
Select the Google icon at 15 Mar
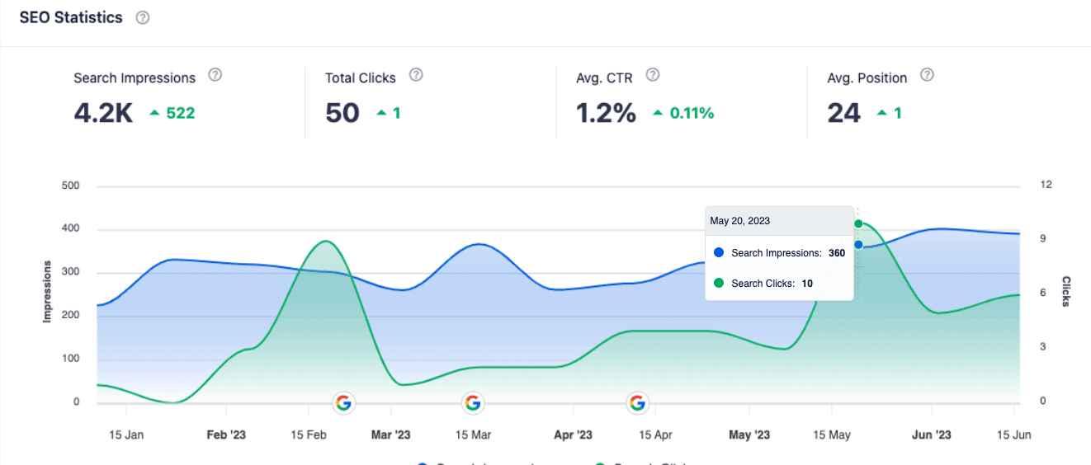(472, 403)
